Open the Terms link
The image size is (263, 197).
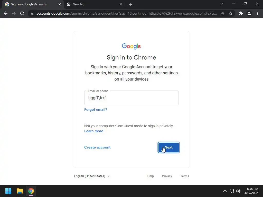pyautogui.click(x=184, y=176)
